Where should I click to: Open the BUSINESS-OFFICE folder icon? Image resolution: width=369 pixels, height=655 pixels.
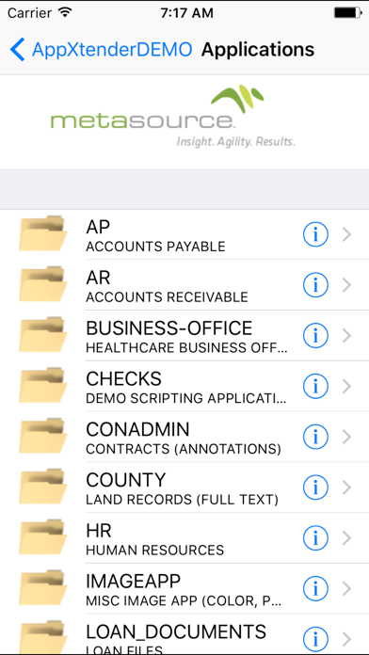click(x=42, y=335)
